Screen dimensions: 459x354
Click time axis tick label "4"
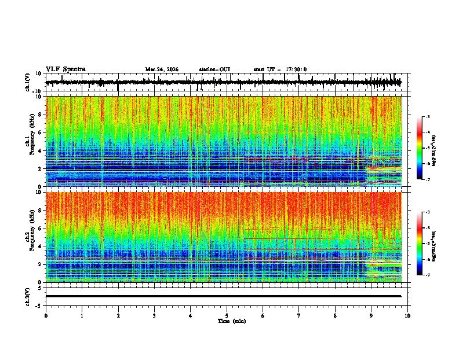point(191,316)
